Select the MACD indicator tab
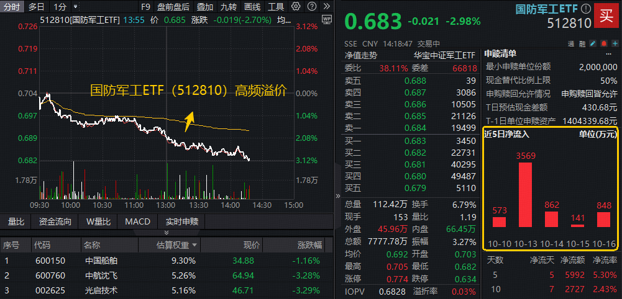This screenshot has width=622, height=299. (x=137, y=221)
